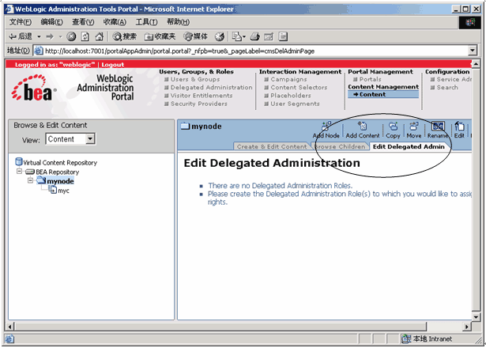Screen dimensions: 486x348
Task: Click the horizontal scrollbar left arrow
Action: point(10,327)
